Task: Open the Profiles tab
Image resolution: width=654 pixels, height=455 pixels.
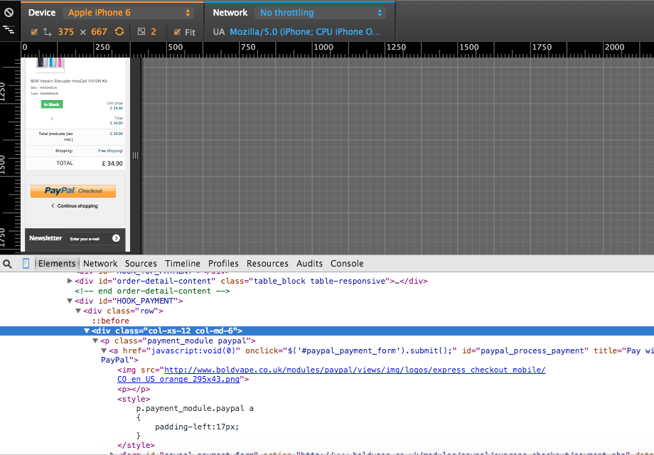Action: [x=223, y=264]
